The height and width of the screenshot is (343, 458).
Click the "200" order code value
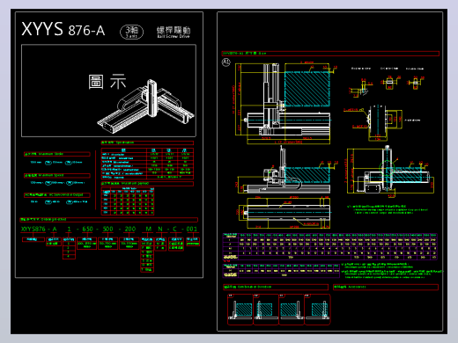coord(130,229)
